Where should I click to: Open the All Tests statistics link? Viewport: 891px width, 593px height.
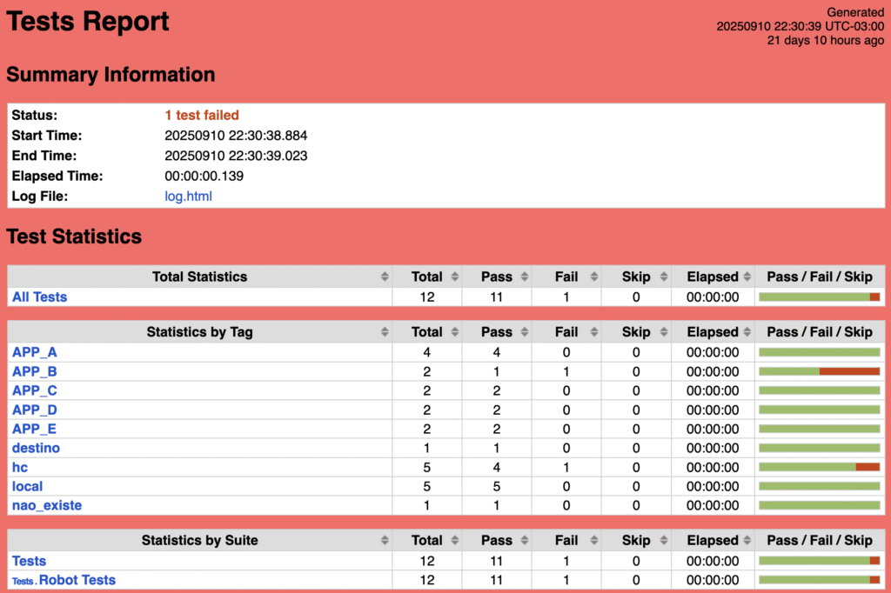[x=39, y=297]
